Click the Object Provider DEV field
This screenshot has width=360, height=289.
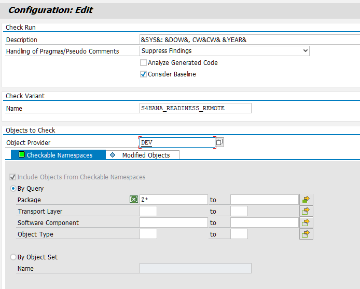[x=177, y=142]
